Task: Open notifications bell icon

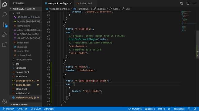Action: [x=195, y=109]
